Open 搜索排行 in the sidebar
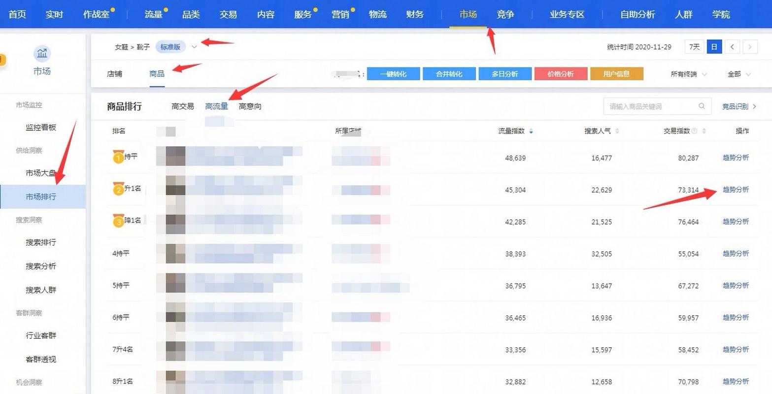This screenshot has height=394, width=772. (41, 242)
